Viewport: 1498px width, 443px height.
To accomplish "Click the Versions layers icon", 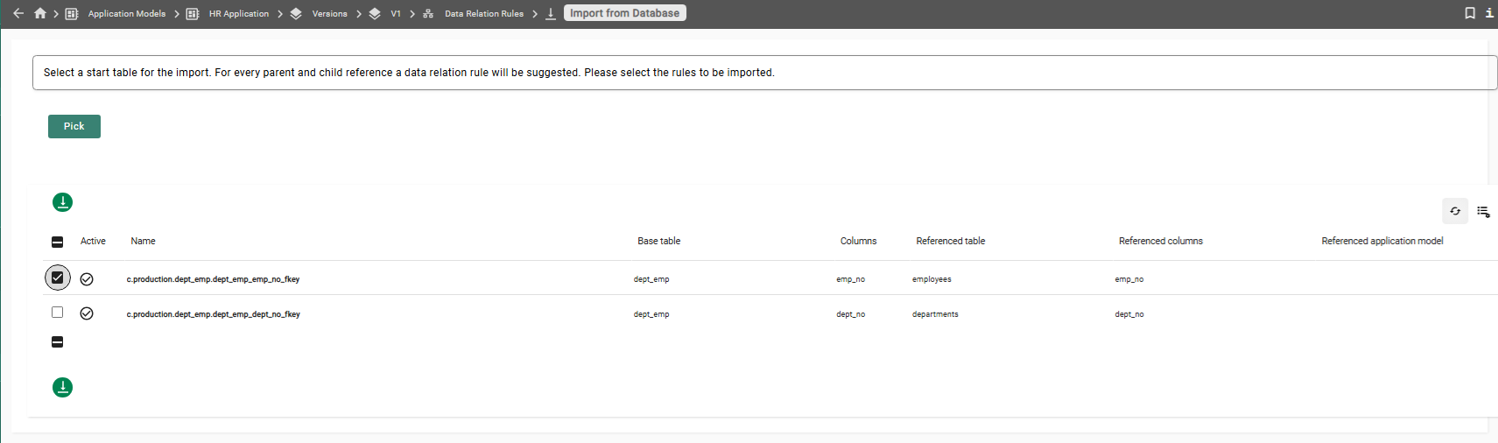I will pos(296,14).
